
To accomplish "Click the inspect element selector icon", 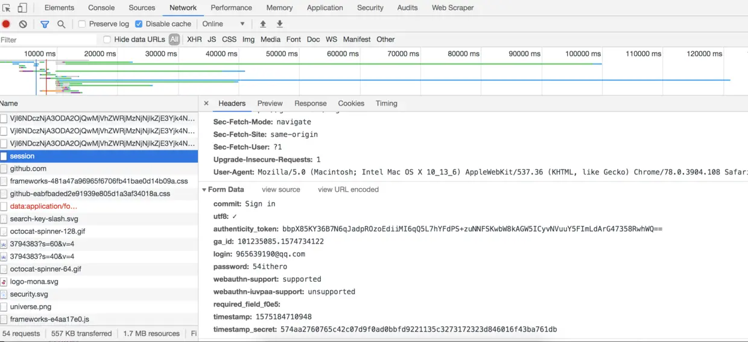I will click(x=7, y=8).
